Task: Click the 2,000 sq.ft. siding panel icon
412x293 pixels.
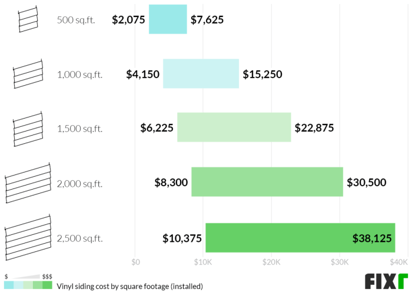Action: (x=27, y=183)
